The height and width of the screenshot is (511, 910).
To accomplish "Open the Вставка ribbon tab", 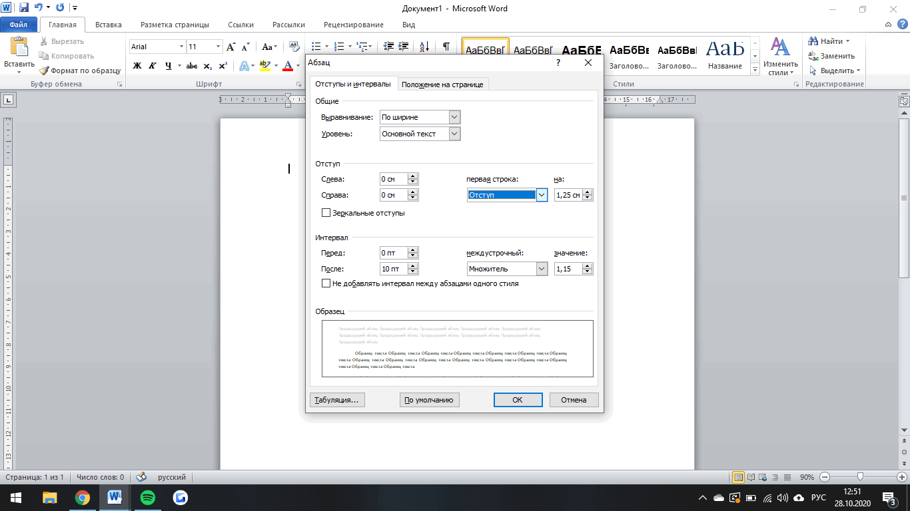I will [x=108, y=25].
